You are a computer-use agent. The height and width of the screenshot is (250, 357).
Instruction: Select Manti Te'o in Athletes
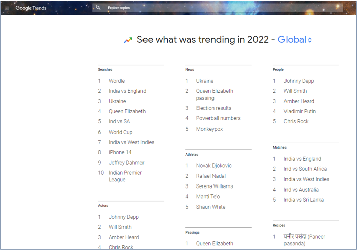click(208, 197)
